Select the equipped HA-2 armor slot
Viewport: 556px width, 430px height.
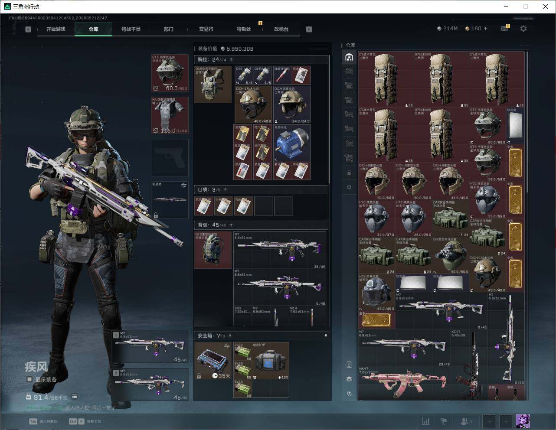[170, 115]
